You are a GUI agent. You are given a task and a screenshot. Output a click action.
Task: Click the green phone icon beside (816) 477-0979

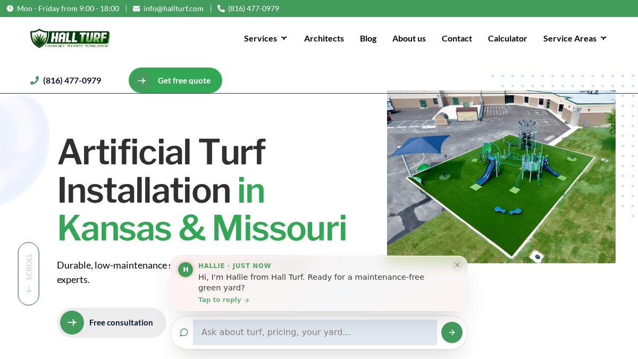[35, 80]
